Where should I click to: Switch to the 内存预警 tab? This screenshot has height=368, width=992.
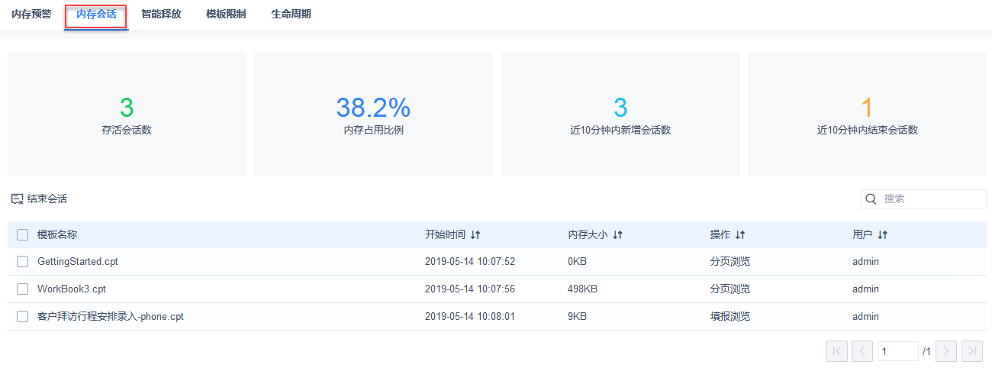click(31, 15)
